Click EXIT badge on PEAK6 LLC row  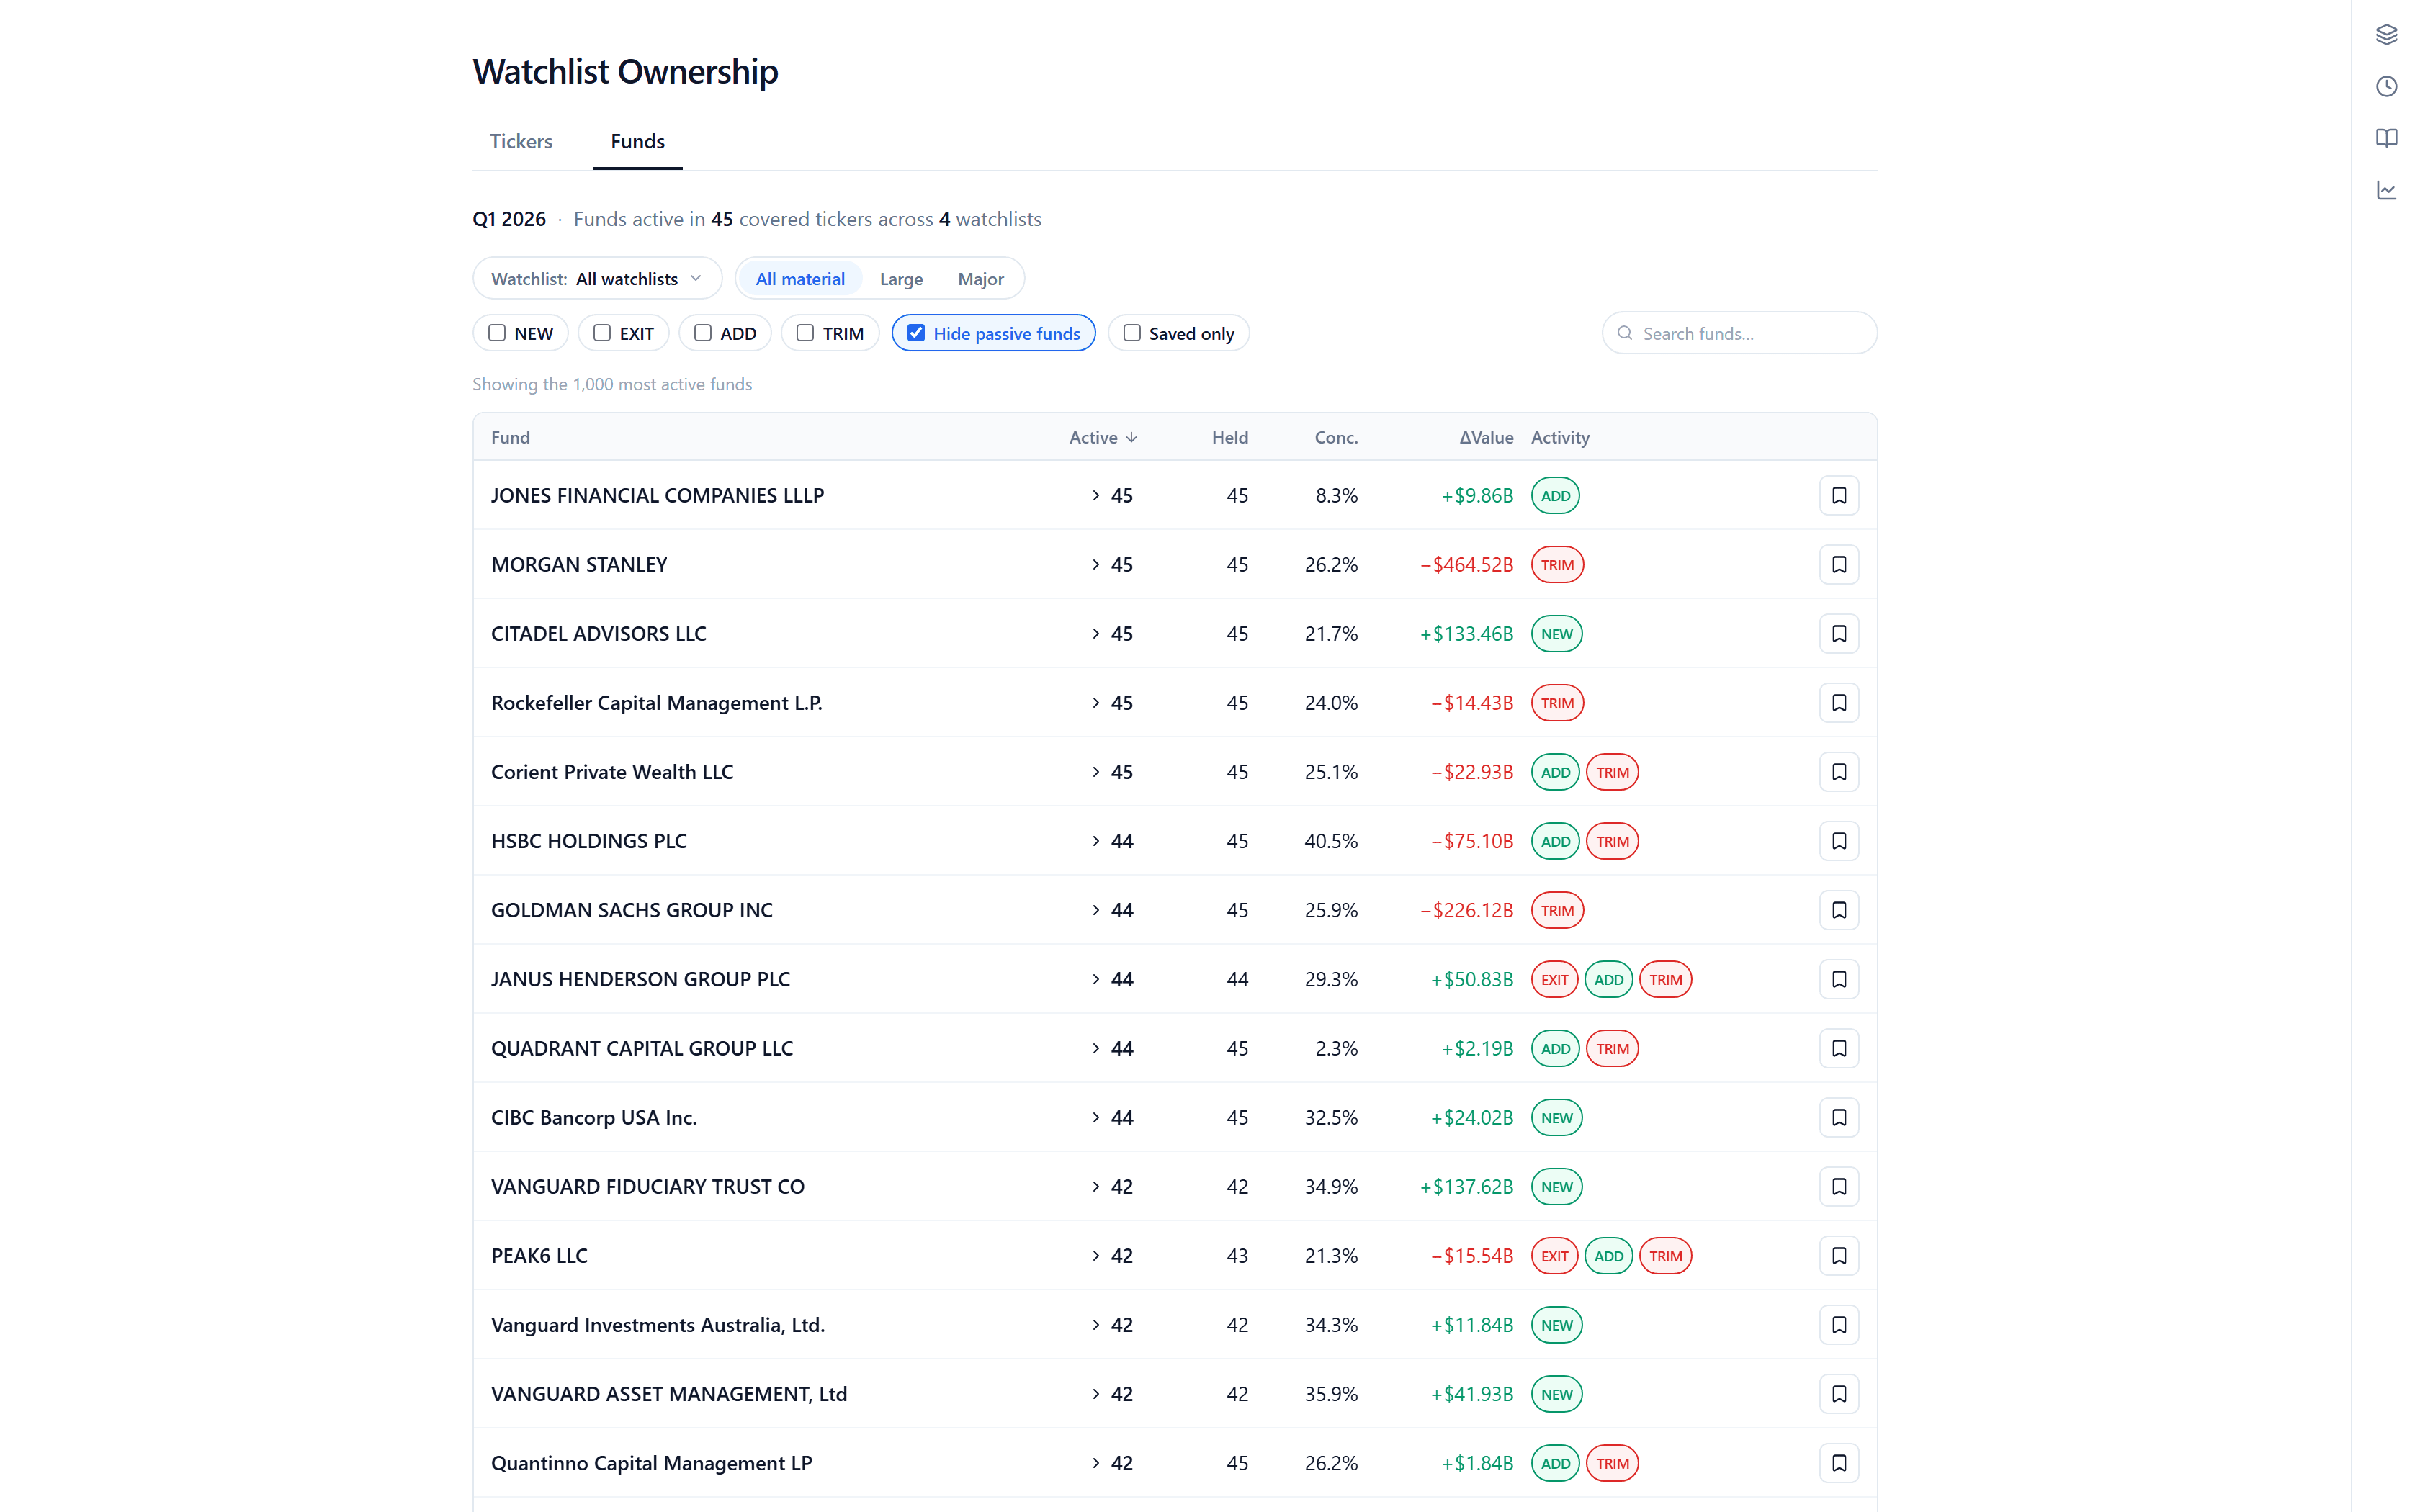pos(1554,1255)
